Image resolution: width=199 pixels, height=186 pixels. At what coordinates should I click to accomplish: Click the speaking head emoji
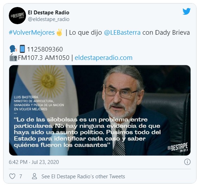13,49
